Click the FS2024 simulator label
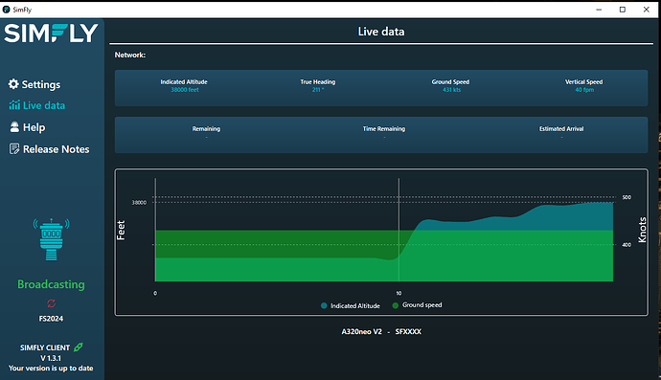 51,319
